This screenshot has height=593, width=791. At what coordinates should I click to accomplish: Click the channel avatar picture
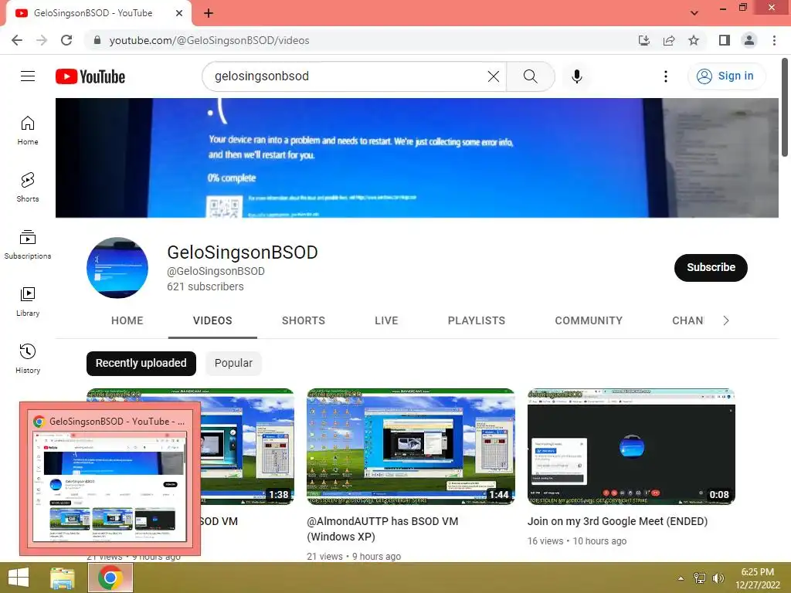tap(117, 268)
